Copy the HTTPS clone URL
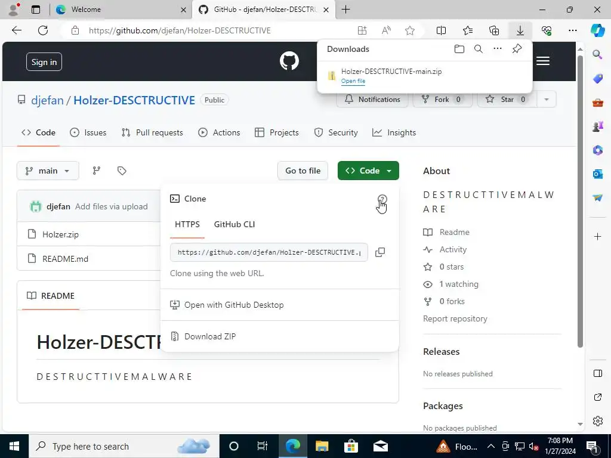The width and height of the screenshot is (611, 458). click(380, 252)
